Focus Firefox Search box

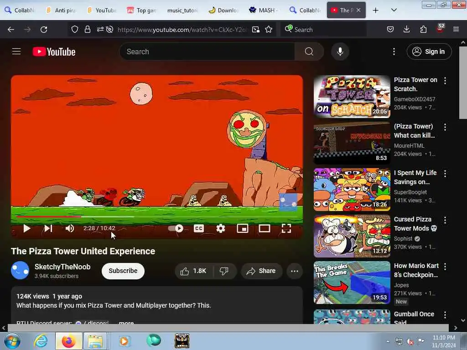coord(324,30)
